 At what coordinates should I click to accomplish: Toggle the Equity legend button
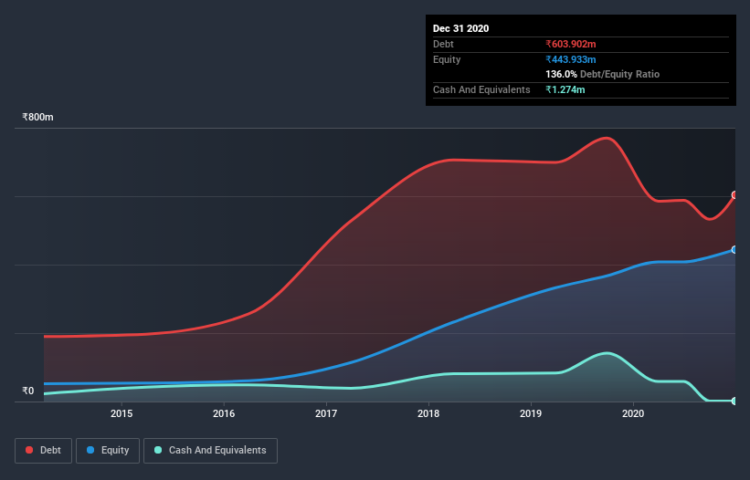(108, 451)
